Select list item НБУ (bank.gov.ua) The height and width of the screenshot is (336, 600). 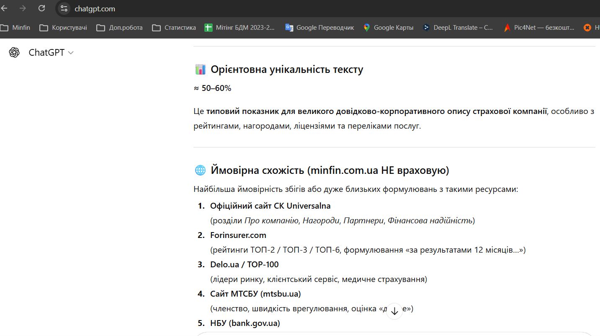tap(245, 323)
